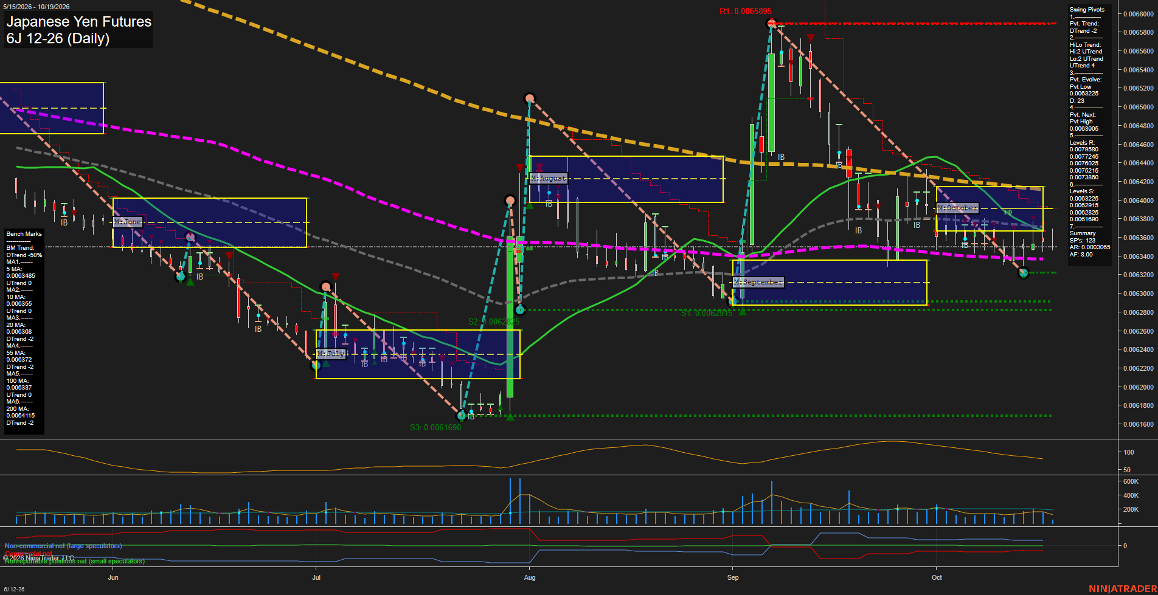
Task: Click the 600K volume axis label
Action: [1131, 481]
